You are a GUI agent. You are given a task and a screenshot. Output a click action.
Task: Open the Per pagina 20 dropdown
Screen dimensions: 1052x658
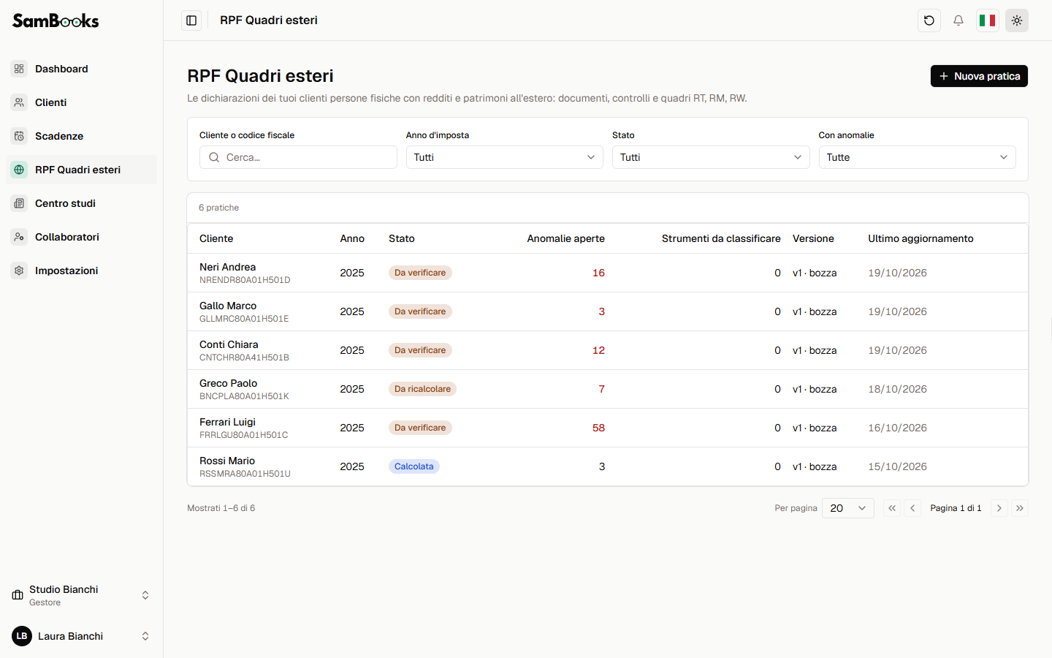(848, 508)
